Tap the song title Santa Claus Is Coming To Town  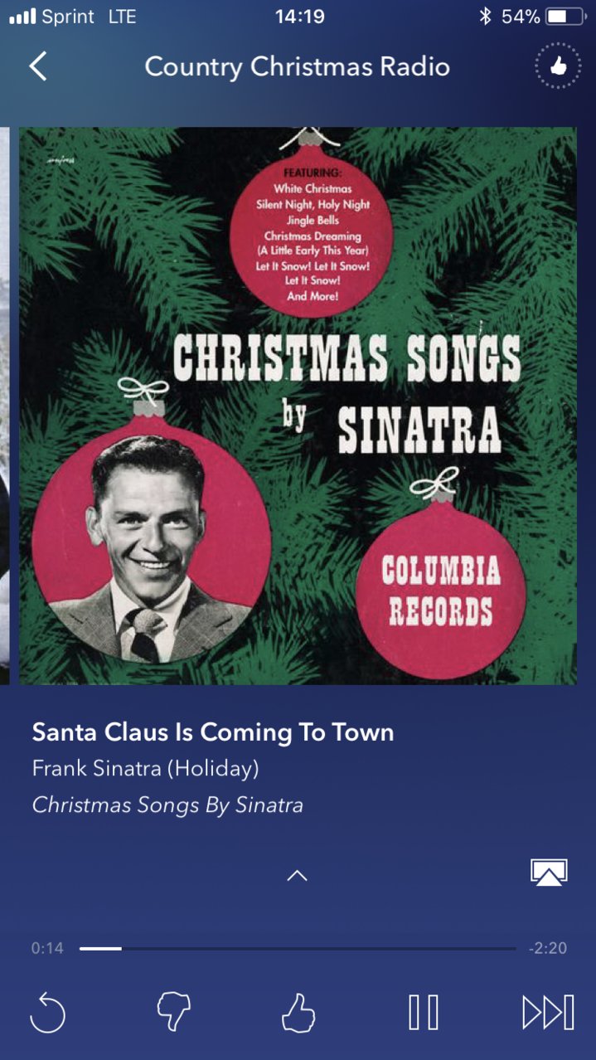tap(213, 732)
